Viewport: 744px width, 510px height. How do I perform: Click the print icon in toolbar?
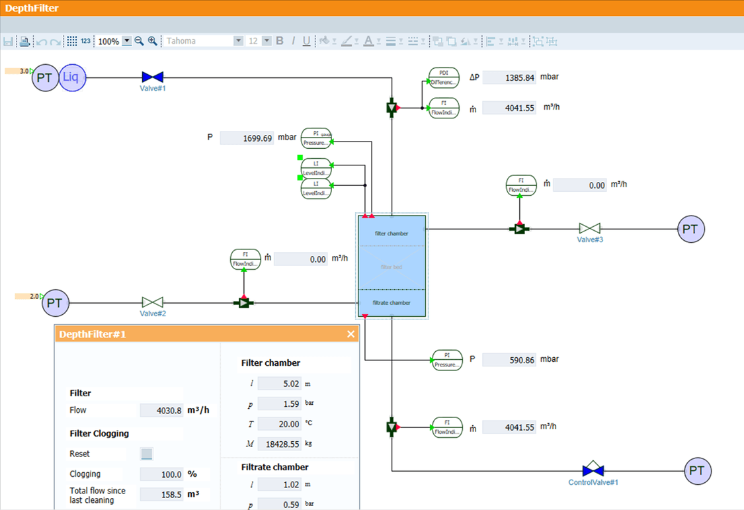pos(24,41)
